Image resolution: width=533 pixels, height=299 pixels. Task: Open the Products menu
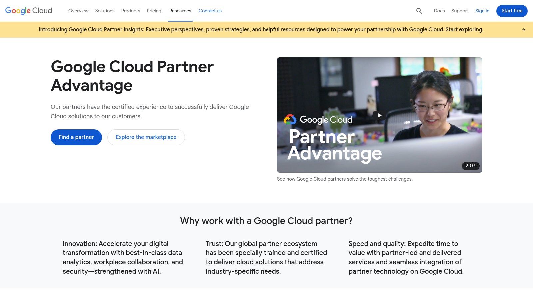coord(130,11)
